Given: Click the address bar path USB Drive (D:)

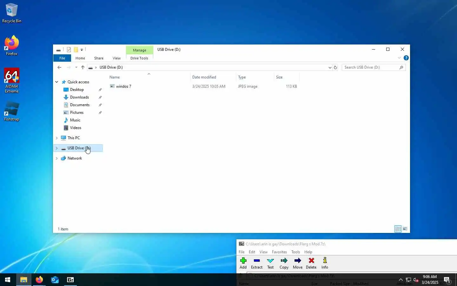Looking at the screenshot, I should [111, 67].
